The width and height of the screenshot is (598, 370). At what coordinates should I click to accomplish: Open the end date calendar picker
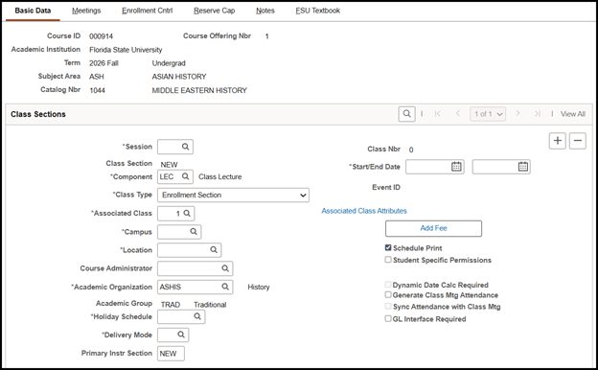pos(523,167)
